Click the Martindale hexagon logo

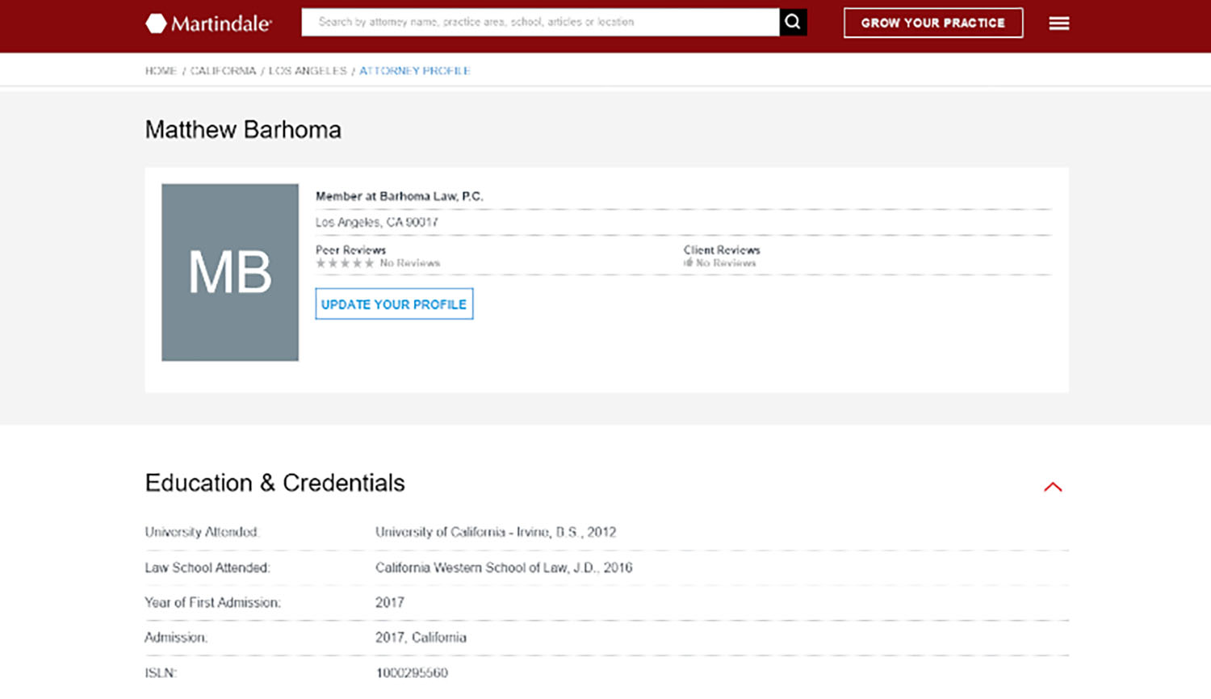click(153, 22)
